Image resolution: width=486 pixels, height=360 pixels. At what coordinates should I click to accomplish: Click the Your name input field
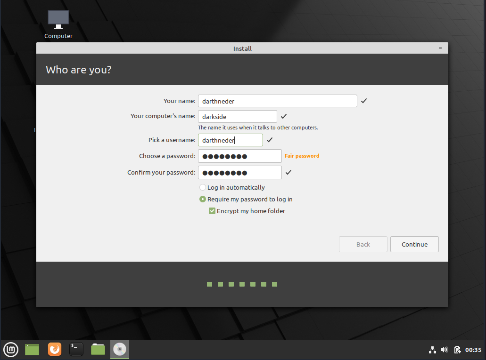tap(277, 101)
